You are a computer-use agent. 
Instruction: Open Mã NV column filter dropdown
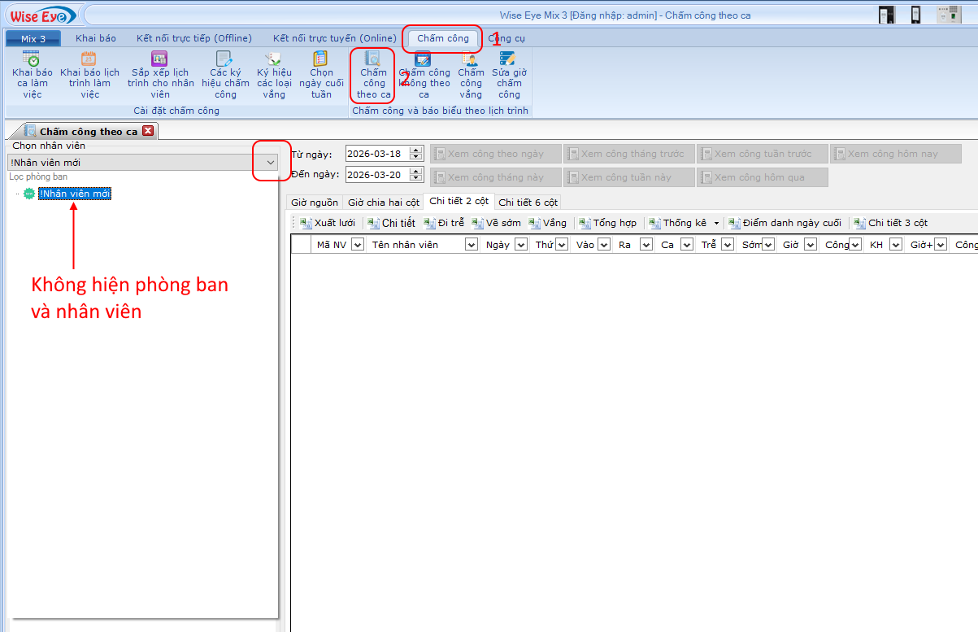click(x=357, y=245)
